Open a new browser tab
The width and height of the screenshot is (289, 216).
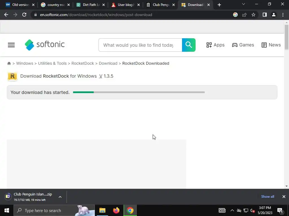pos(219,5)
